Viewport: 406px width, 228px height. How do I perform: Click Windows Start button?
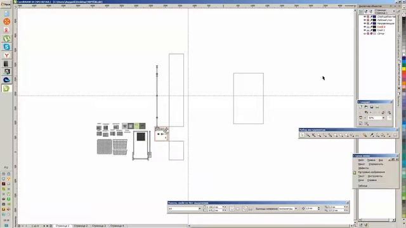point(6,4)
